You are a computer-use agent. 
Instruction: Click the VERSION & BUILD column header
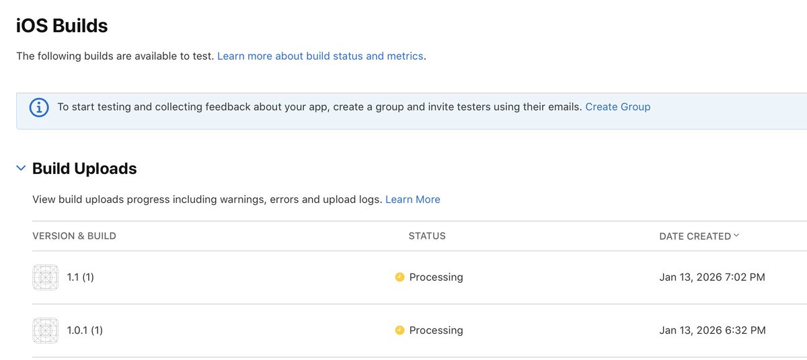click(74, 236)
